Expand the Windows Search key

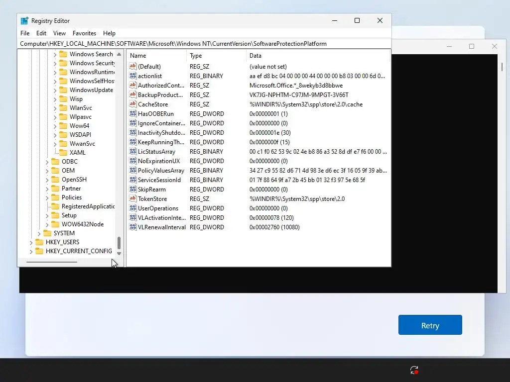click(55, 54)
